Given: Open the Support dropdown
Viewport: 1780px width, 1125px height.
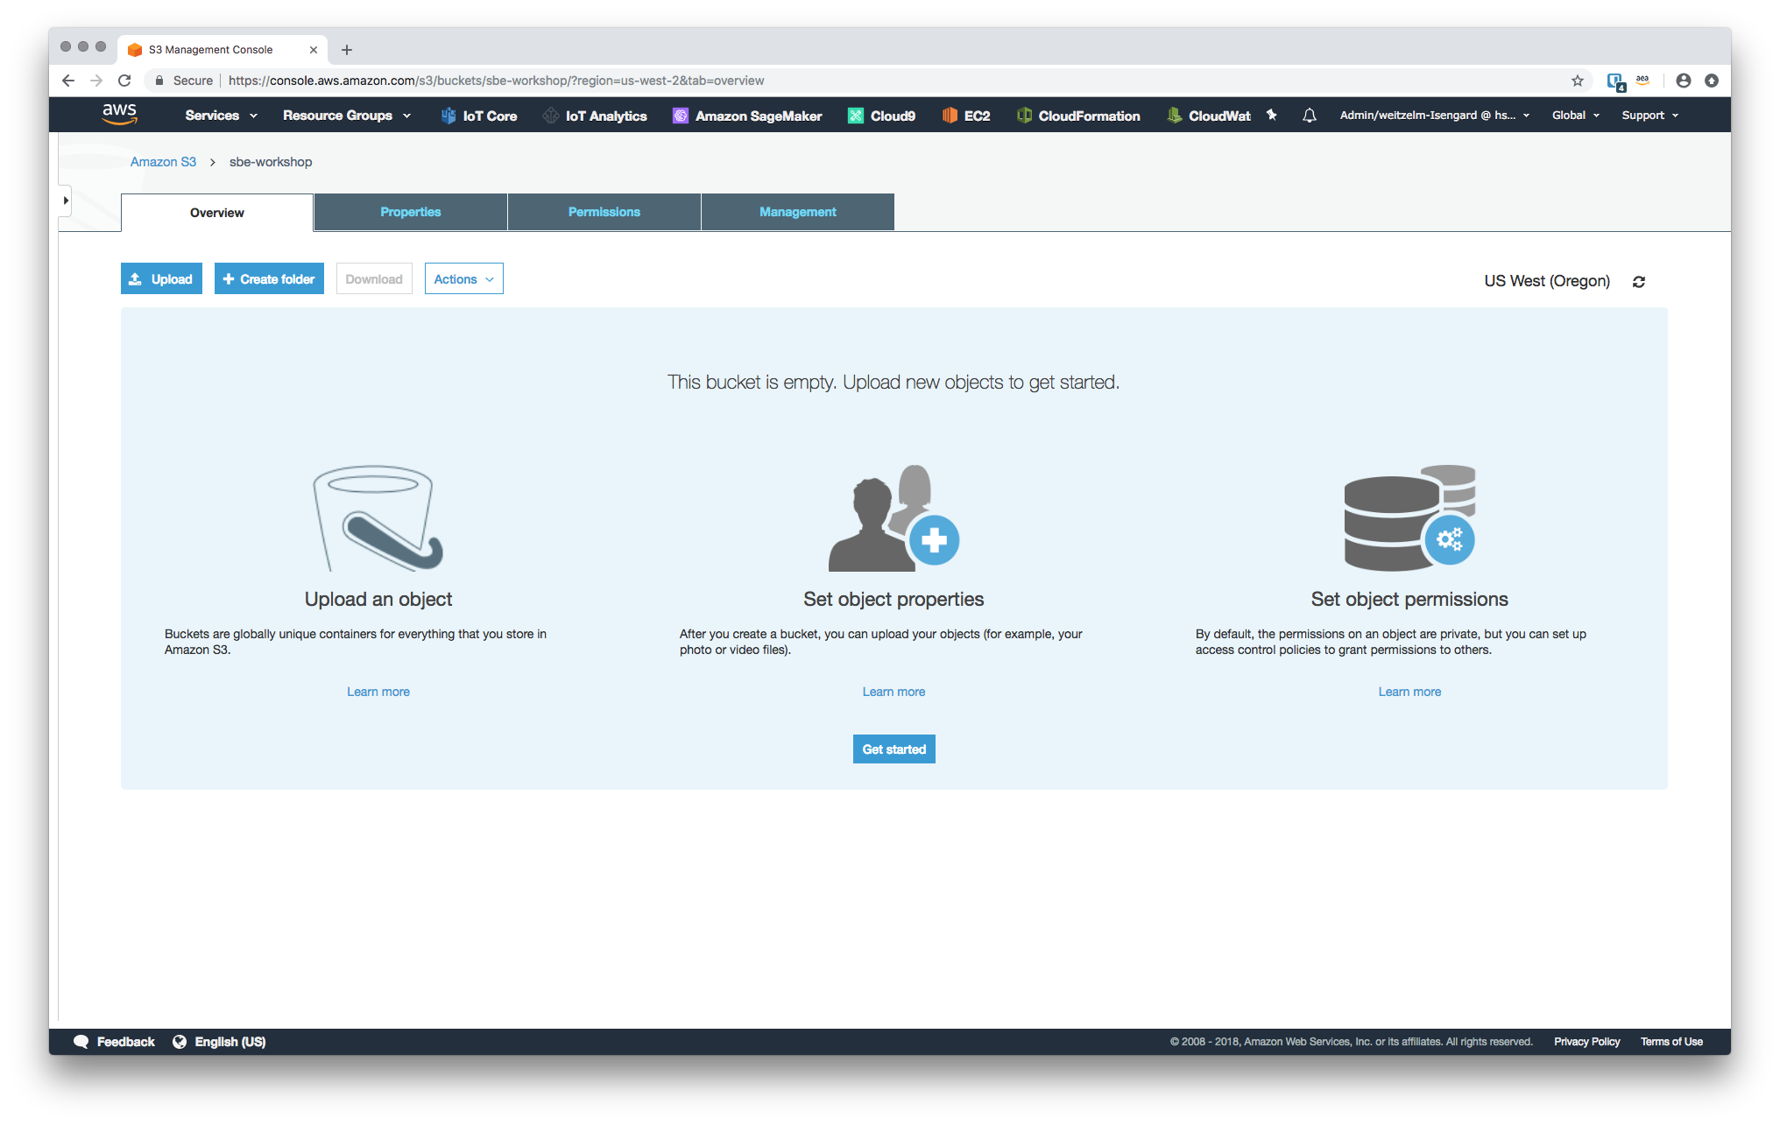Looking at the screenshot, I should 1650,116.
